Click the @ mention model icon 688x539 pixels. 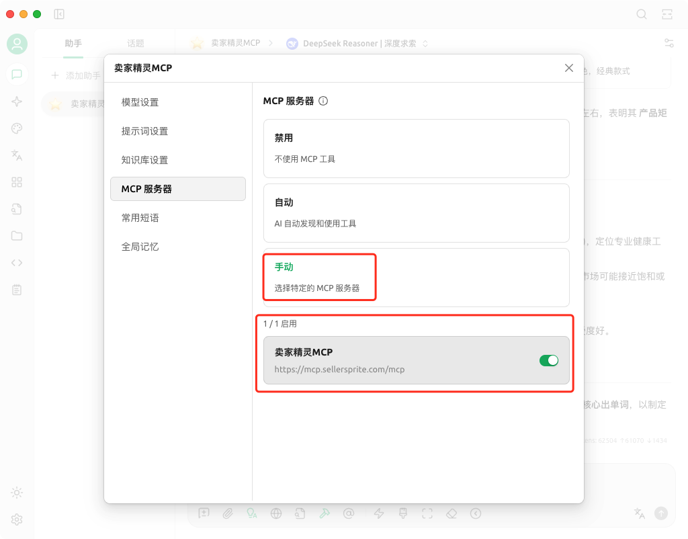(348, 513)
